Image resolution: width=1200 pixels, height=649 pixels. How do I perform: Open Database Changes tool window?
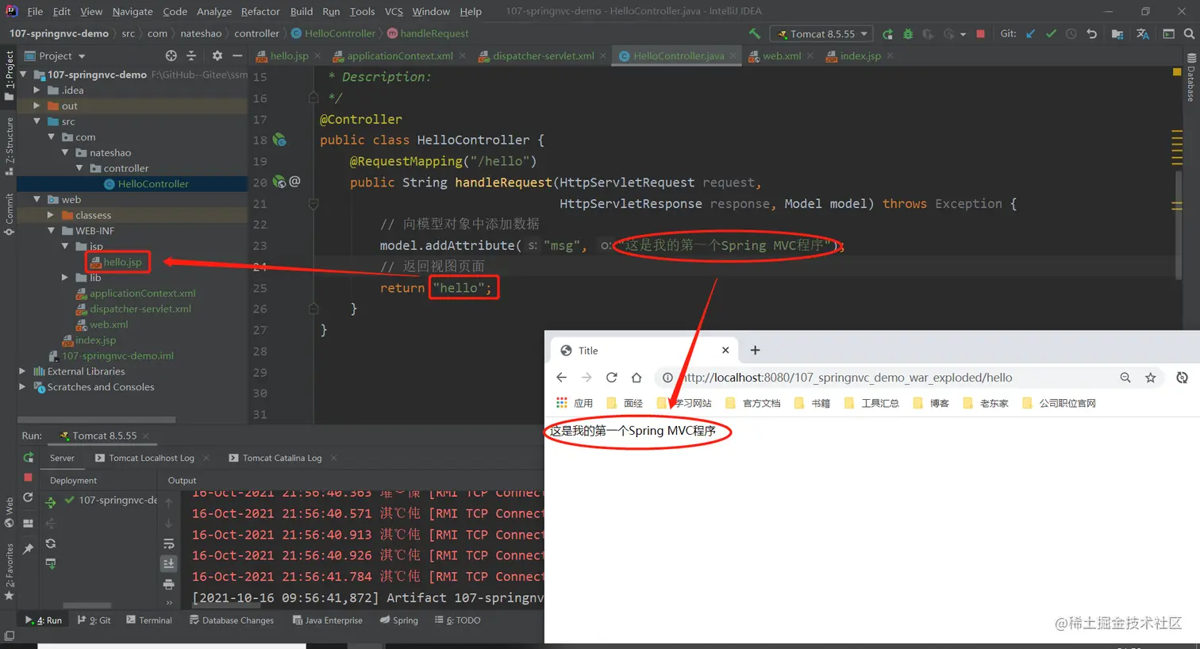[231, 620]
